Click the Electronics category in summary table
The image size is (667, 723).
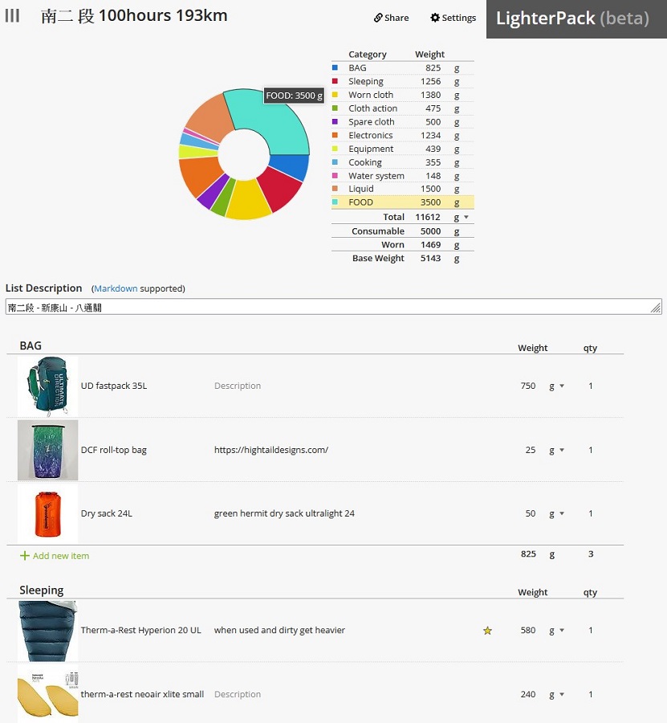[x=370, y=135]
